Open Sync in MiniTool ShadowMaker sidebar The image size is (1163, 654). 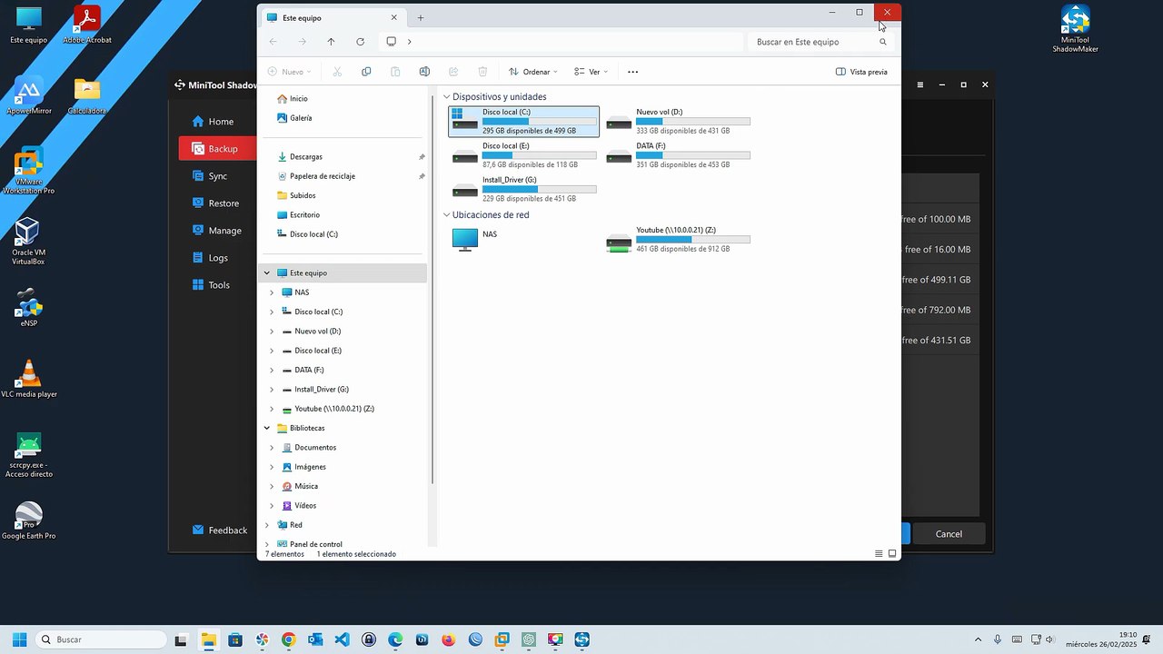click(x=210, y=176)
